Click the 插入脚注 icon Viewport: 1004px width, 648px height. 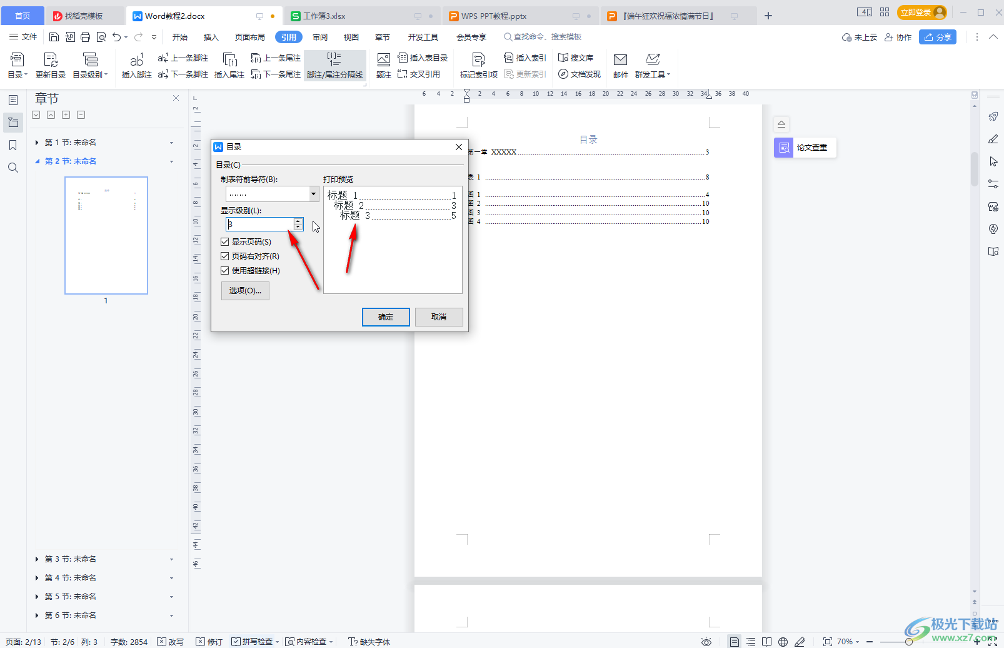point(136,66)
